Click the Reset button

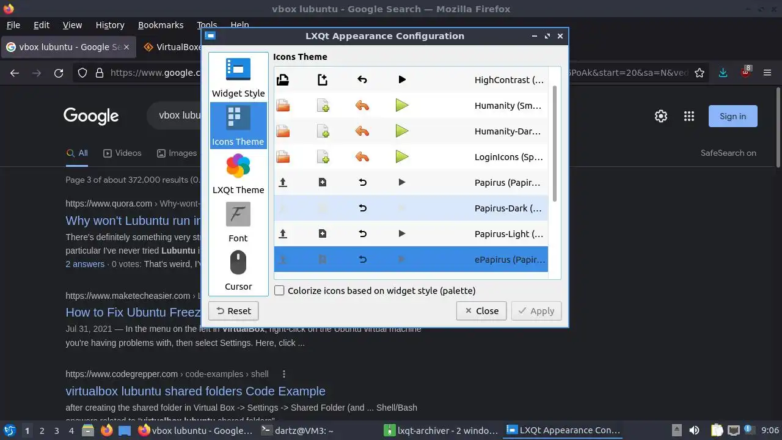[233, 311]
